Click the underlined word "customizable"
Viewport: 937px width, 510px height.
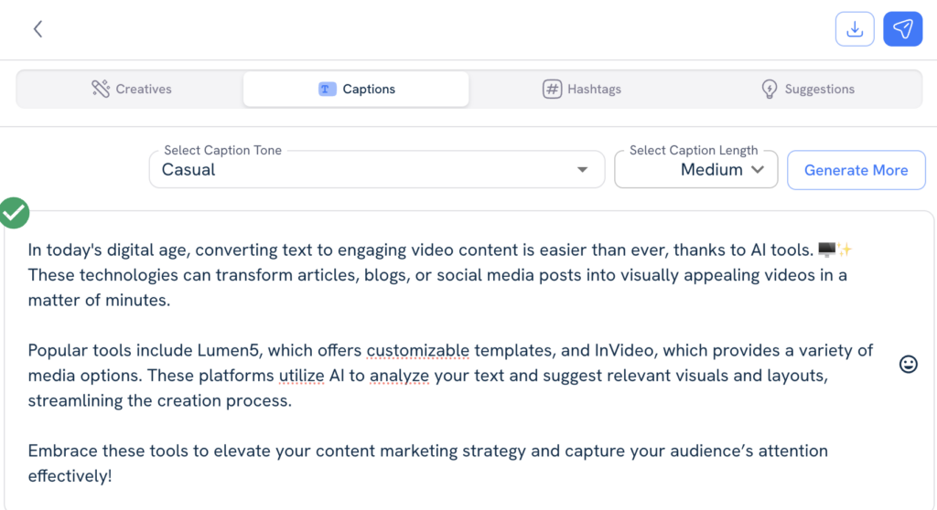coord(417,350)
